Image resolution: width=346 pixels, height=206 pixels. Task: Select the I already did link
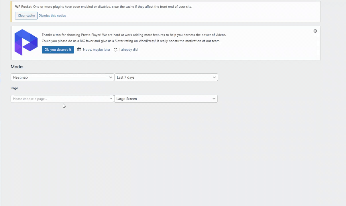pyautogui.click(x=128, y=49)
